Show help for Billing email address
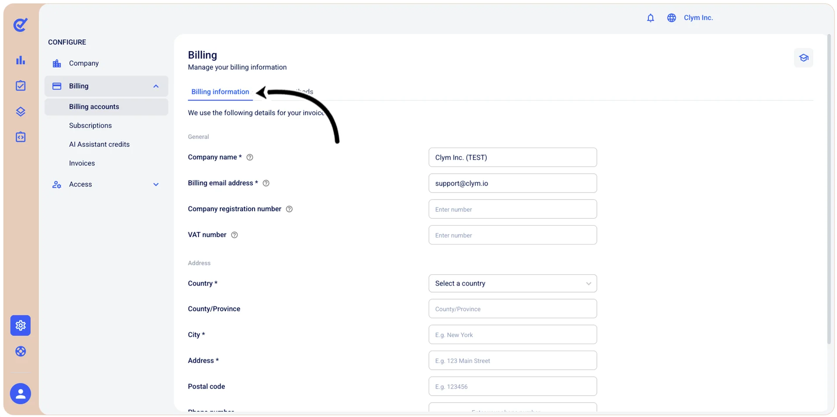The image size is (837, 417). pyautogui.click(x=266, y=183)
